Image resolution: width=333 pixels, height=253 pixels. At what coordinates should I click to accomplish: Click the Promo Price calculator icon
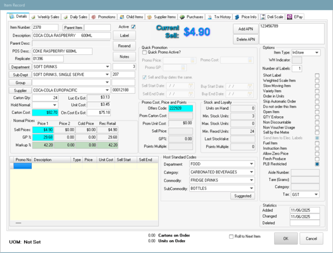193,60
